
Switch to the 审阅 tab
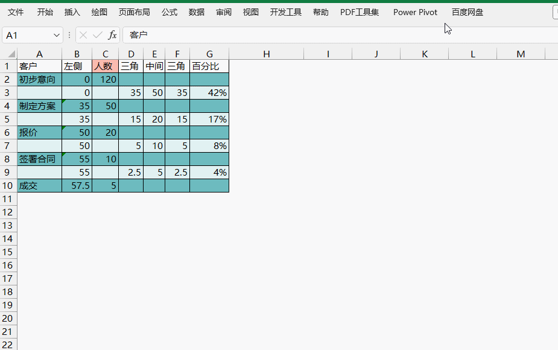[223, 12]
